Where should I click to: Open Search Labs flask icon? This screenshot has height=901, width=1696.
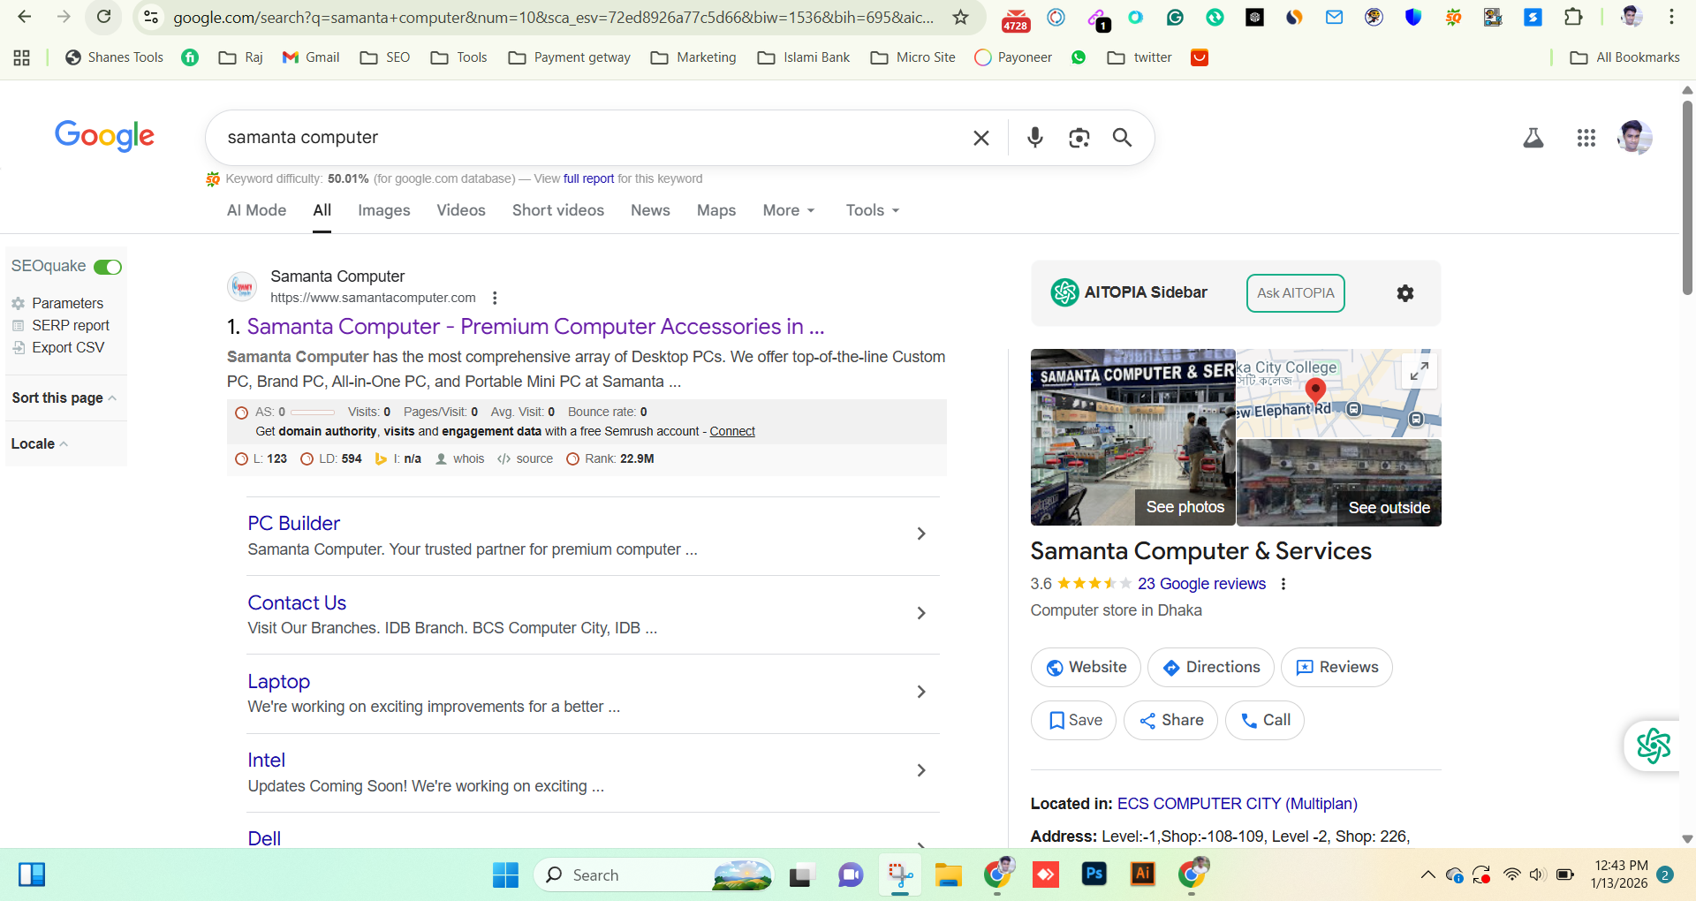[x=1533, y=138]
